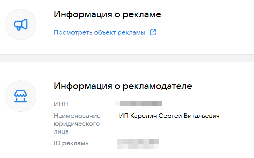Click the 'Наименование' label word
The height and width of the screenshot is (158, 254).
(77, 116)
